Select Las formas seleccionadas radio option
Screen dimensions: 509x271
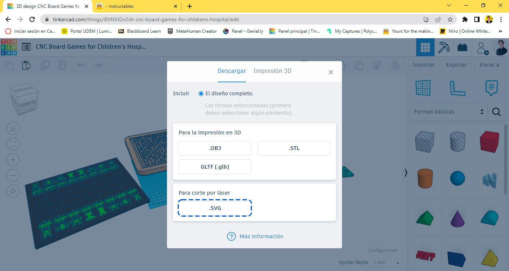coord(201,106)
